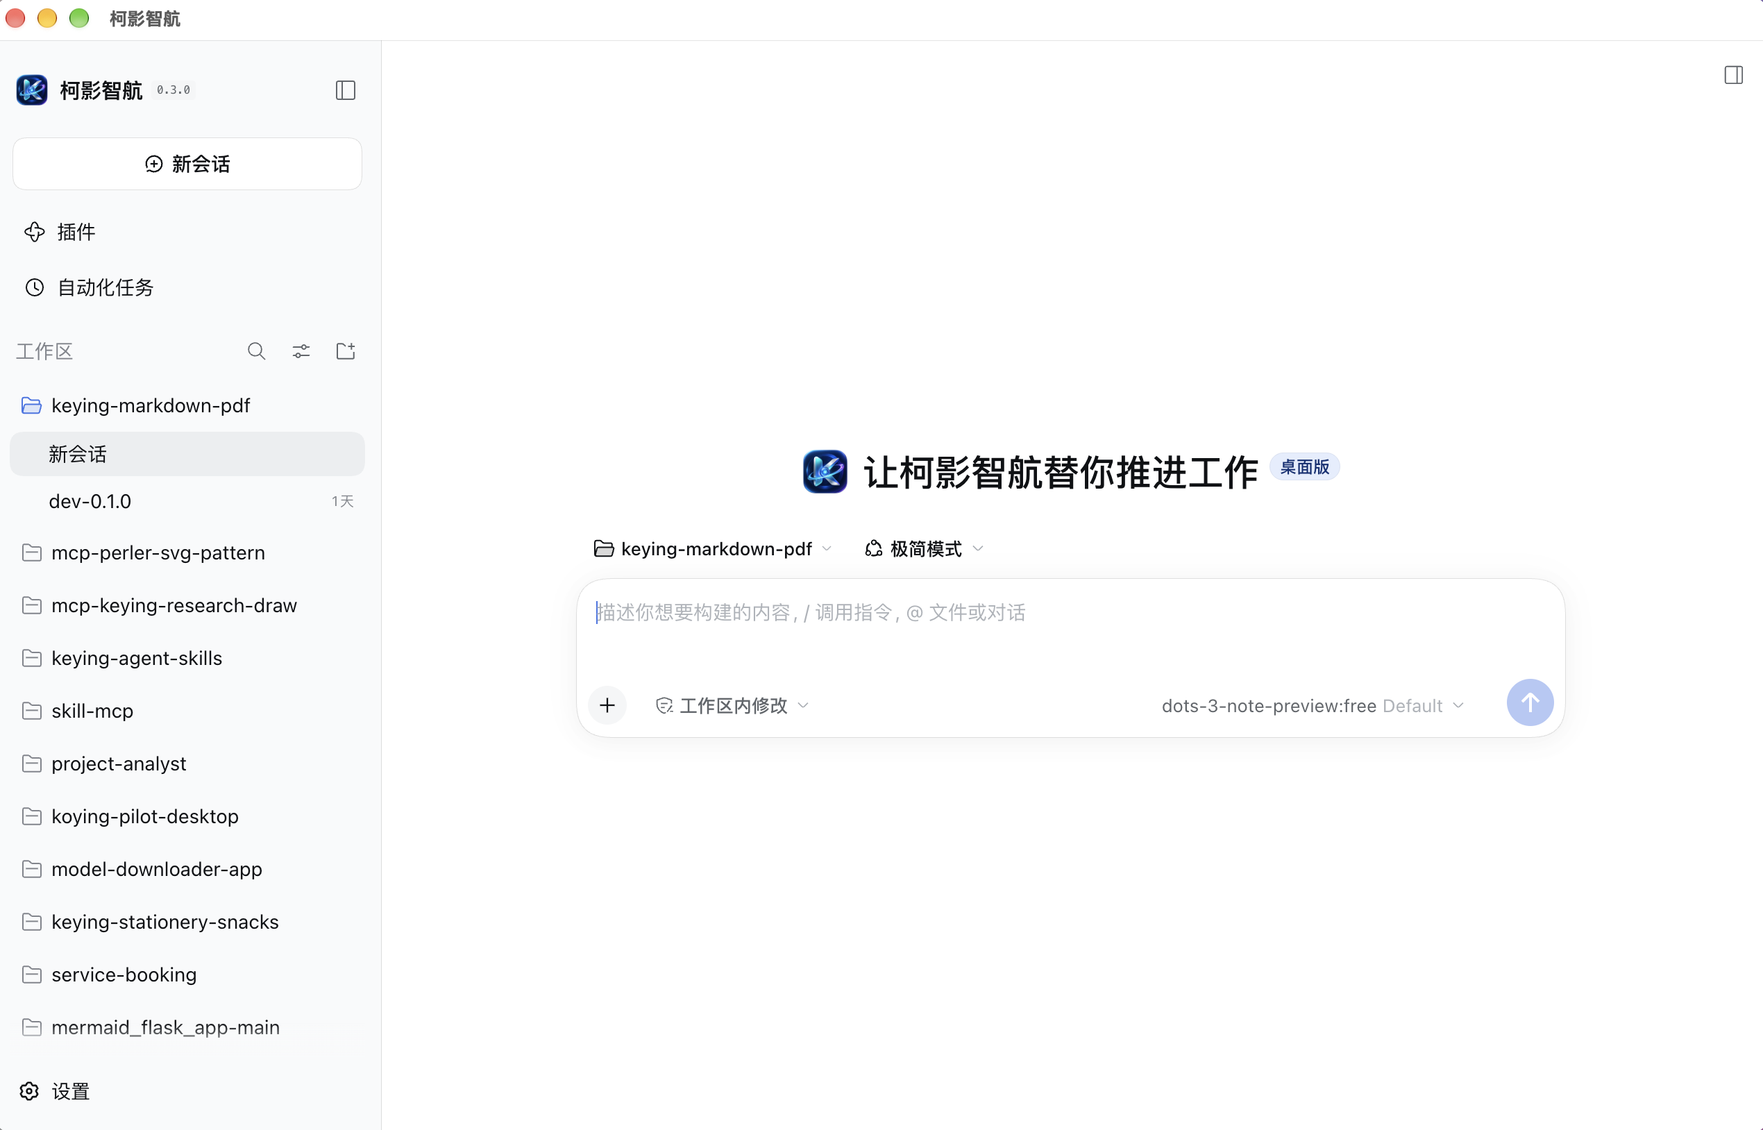Click the folder icon of keying-markdown-pdf workspace
Screen dimensions: 1763x1130
[x=31, y=406]
